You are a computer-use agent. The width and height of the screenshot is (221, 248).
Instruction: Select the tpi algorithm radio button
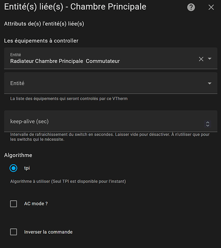click(x=13, y=168)
